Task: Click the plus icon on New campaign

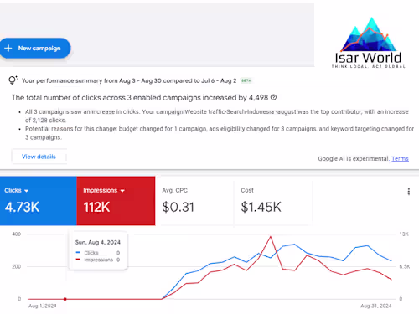Action: point(8,48)
